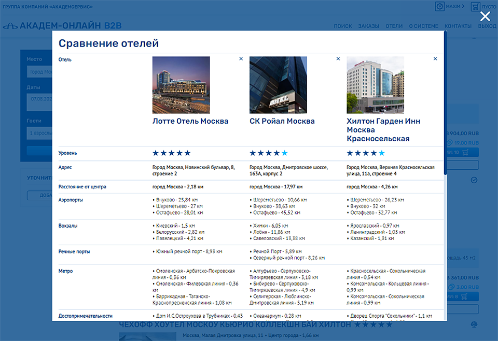This screenshot has height=341, width=498.
Task: Open the ПОИСК menu item
Action: [x=343, y=26]
